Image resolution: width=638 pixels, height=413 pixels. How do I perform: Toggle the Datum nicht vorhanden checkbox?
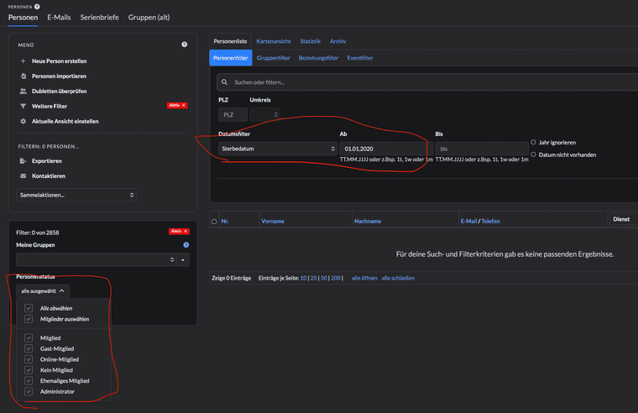point(533,154)
